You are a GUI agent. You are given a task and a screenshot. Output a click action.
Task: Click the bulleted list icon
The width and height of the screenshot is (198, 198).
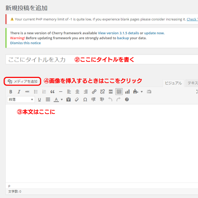tap(36, 92)
